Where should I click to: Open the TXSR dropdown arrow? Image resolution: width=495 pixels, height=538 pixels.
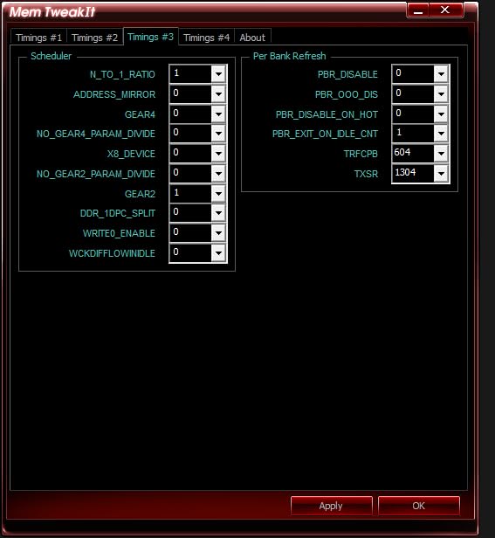[x=441, y=173]
